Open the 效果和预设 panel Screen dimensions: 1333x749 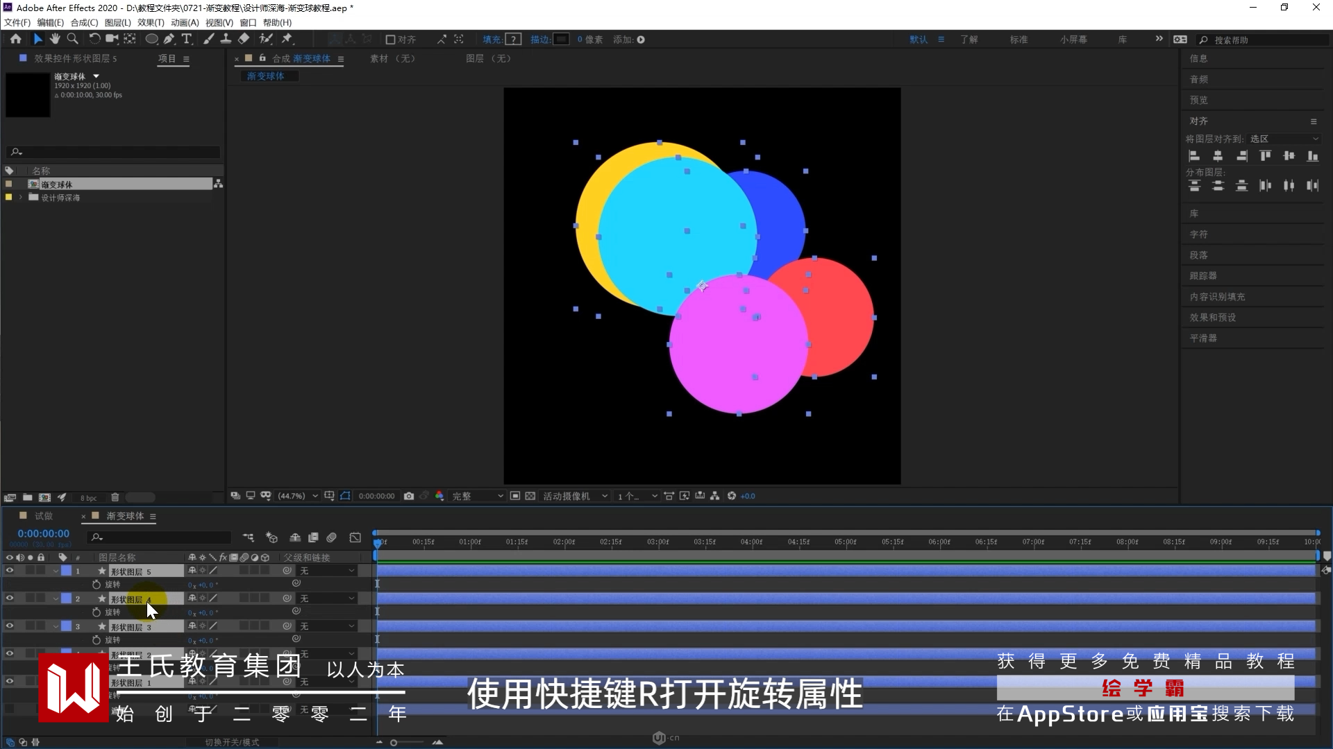(x=1212, y=318)
